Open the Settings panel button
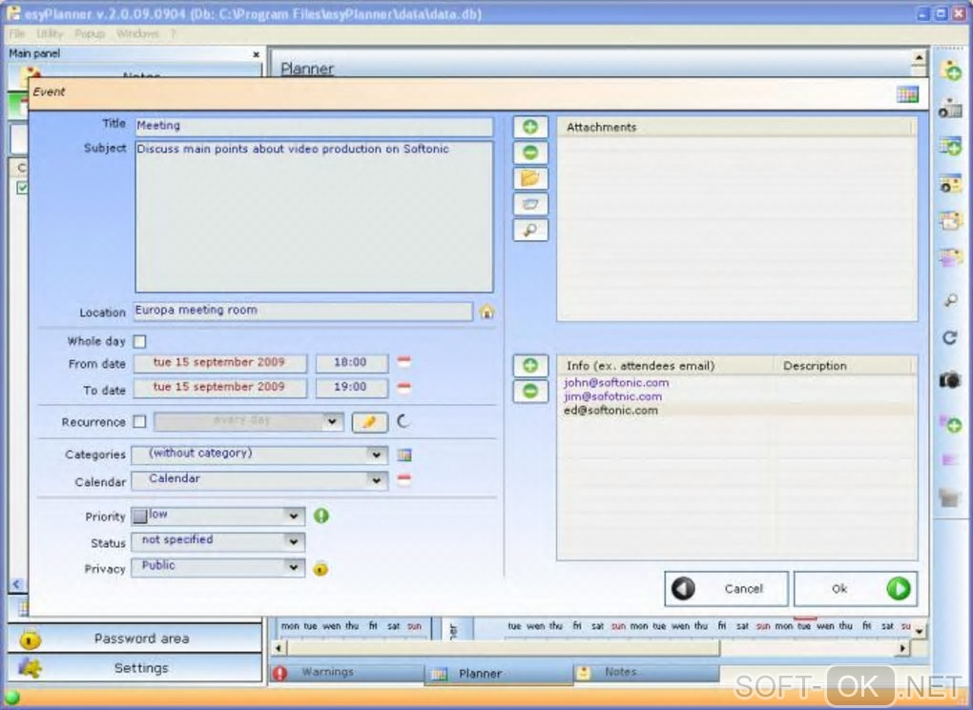The height and width of the screenshot is (710, 973). pos(135,668)
